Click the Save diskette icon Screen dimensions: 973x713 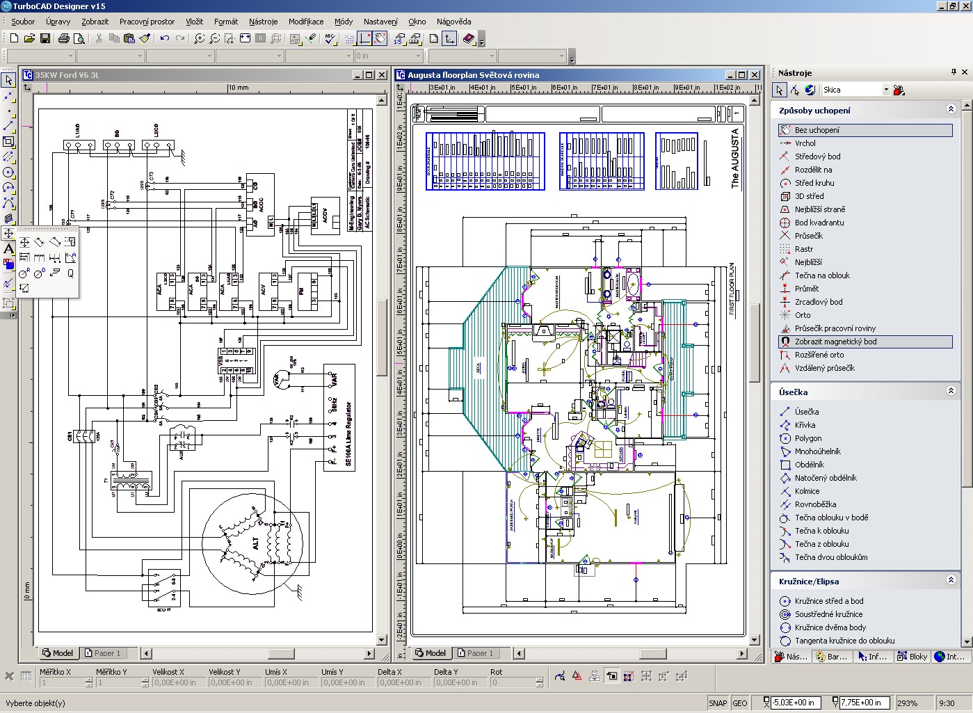point(45,38)
